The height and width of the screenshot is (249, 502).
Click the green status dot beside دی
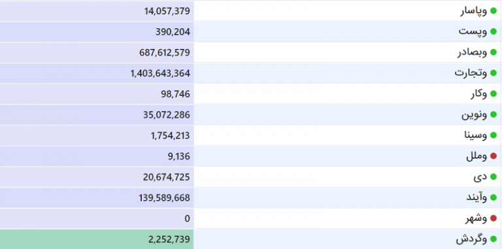494,176
